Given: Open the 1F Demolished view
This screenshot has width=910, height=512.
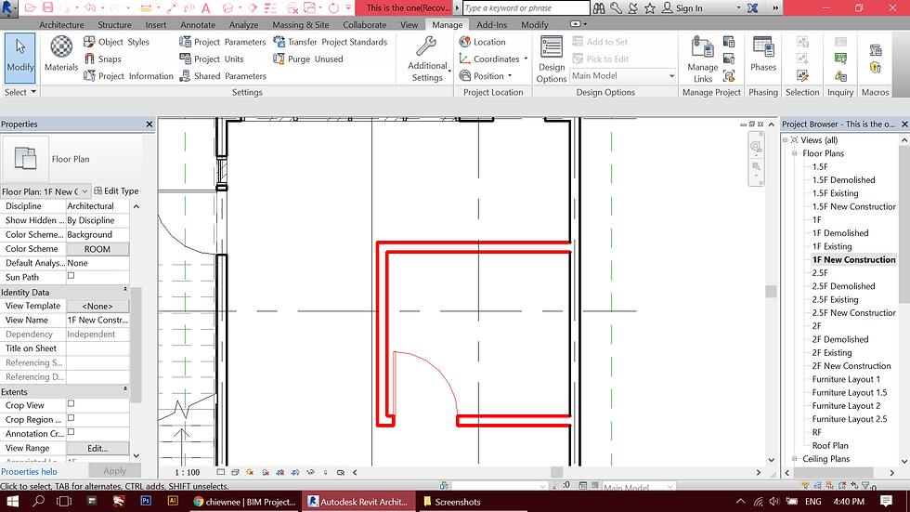Looking at the screenshot, I should point(839,233).
